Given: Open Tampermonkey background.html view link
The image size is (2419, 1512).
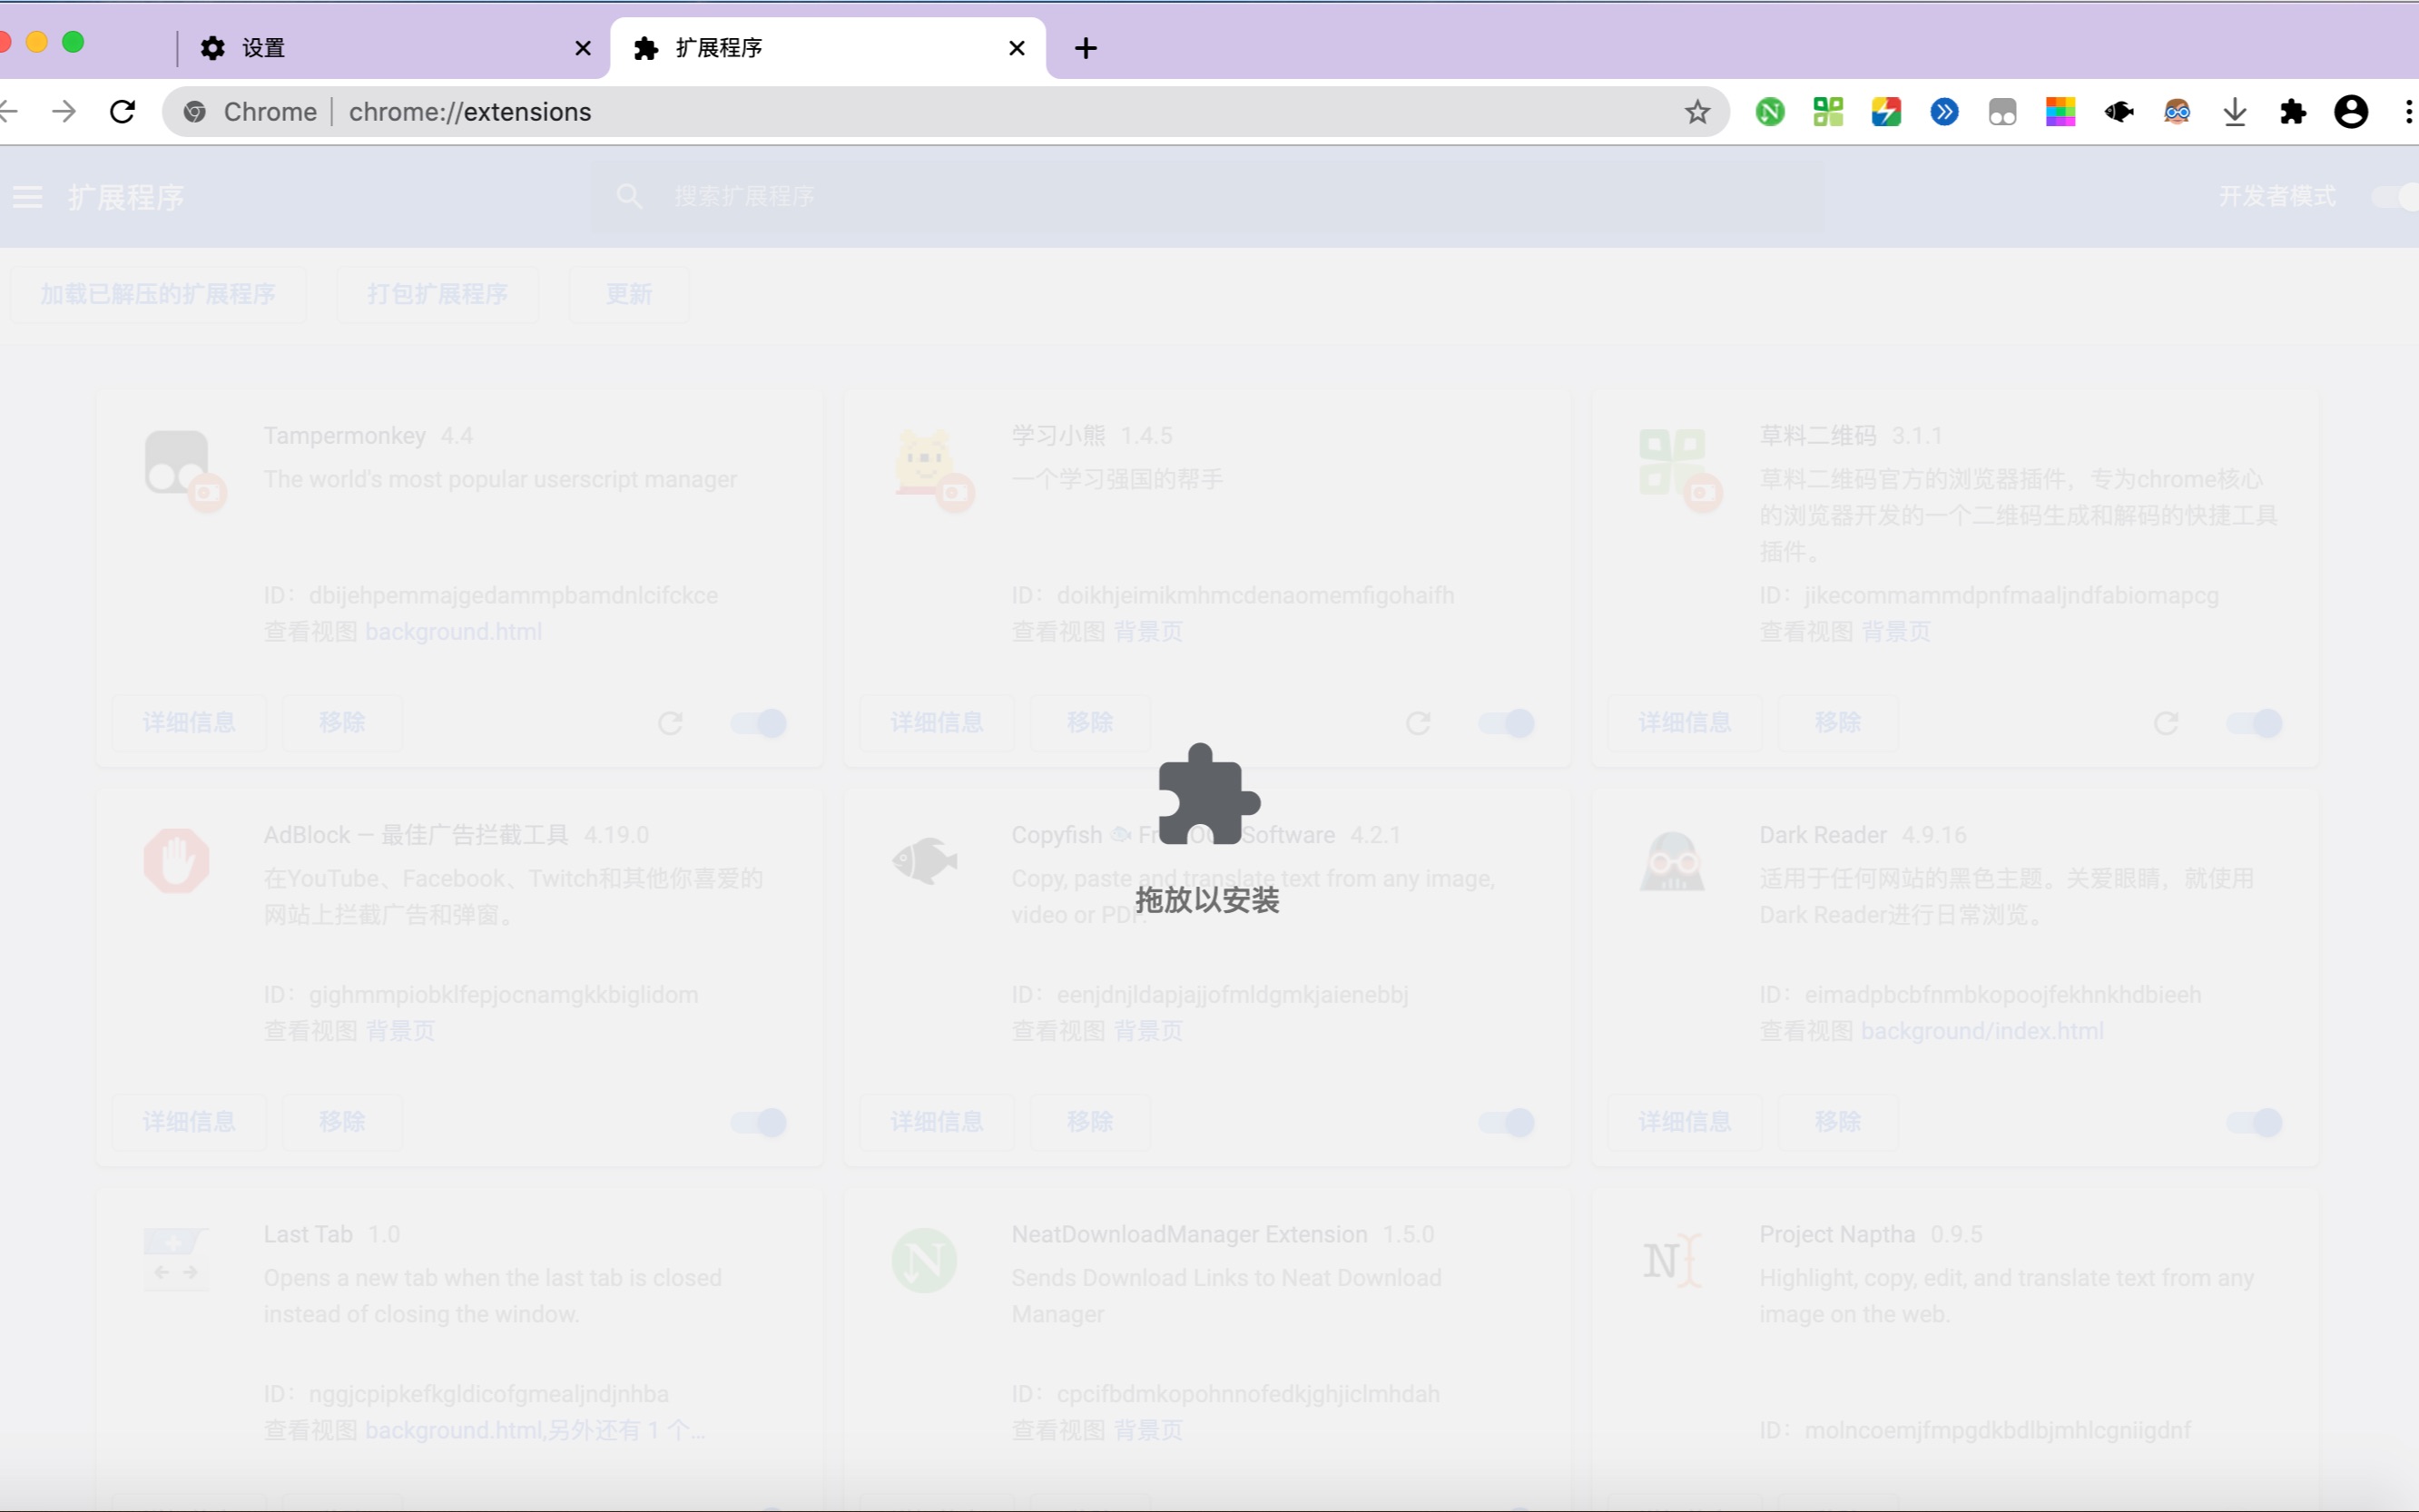Looking at the screenshot, I should coord(454,632).
